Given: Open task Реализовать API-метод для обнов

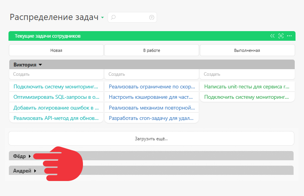Looking at the screenshot, I should point(56,118).
